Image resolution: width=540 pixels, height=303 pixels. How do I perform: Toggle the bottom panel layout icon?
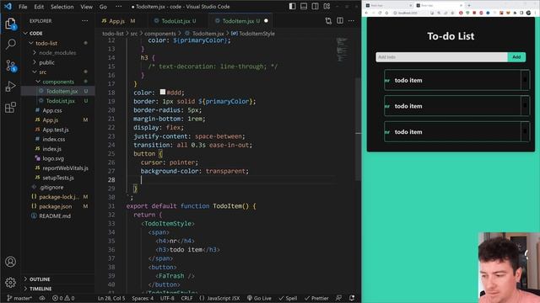coord(304,6)
